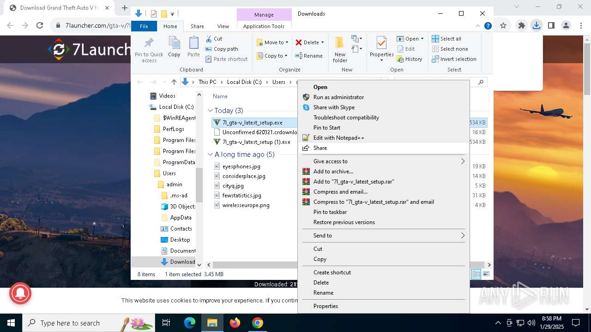Image resolution: width=591 pixels, height=332 pixels.
Task: Click Invert selection in ribbon
Action: [x=454, y=59]
